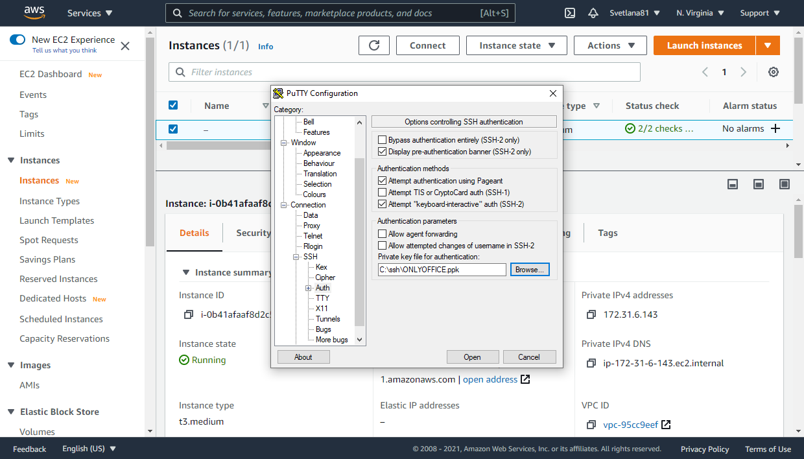The width and height of the screenshot is (804, 459).
Task: Click the AWS logo
Action: pos(34,12)
